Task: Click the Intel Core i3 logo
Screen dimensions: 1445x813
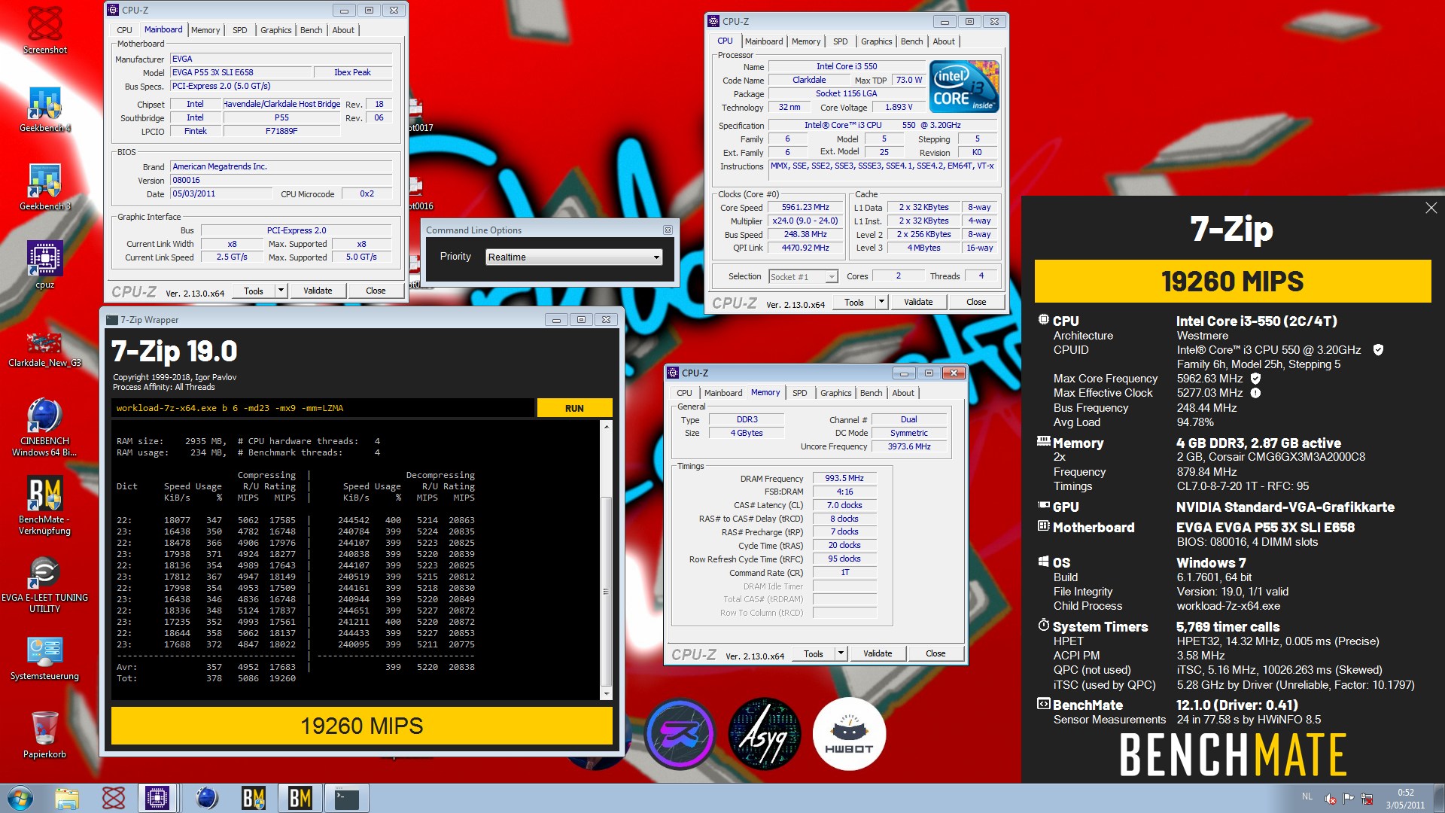Action: [964, 87]
